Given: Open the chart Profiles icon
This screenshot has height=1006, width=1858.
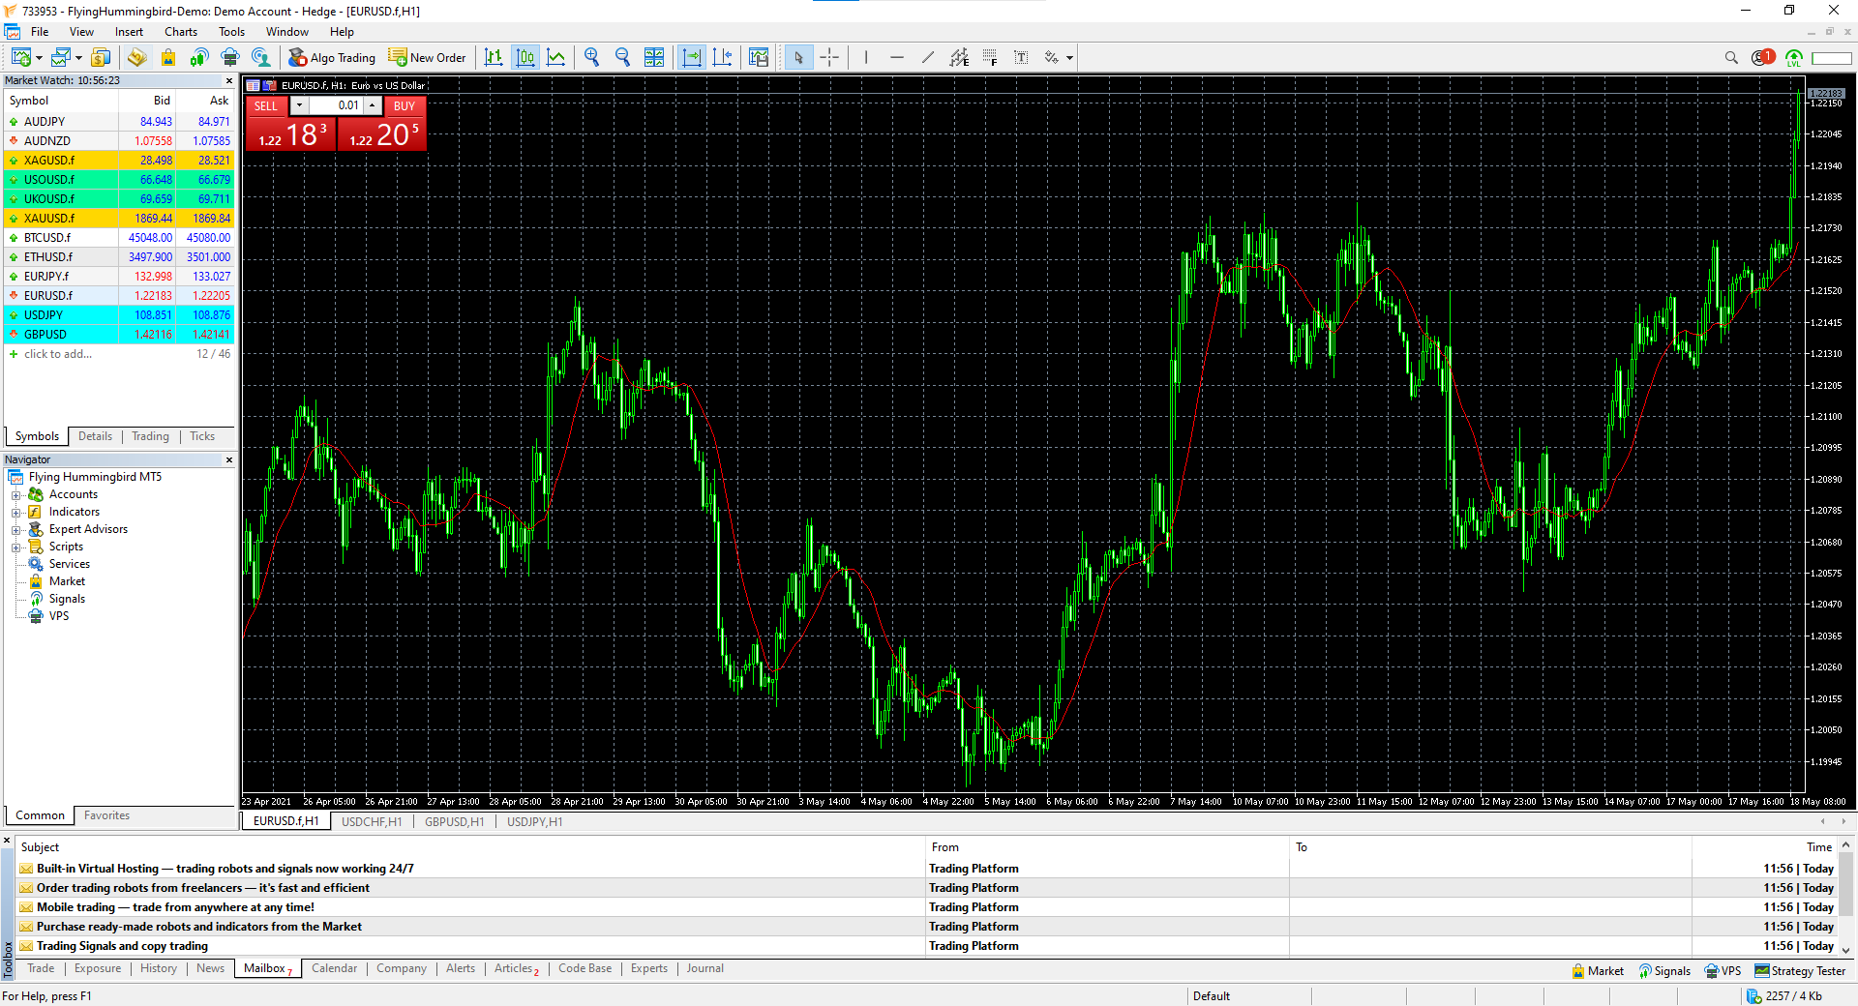Looking at the screenshot, I should 61,58.
